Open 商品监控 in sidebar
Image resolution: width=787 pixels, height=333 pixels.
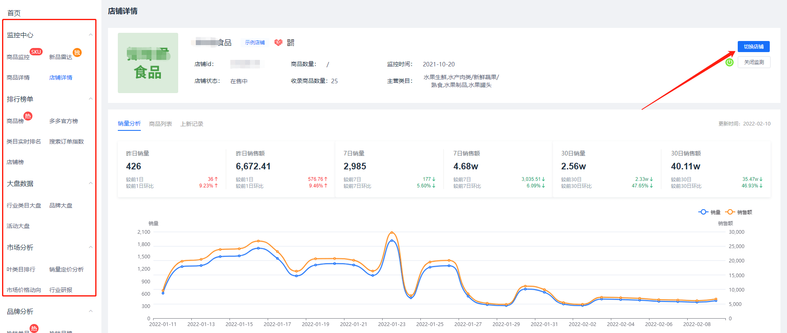pyautogui.click(x=18, y=57)
